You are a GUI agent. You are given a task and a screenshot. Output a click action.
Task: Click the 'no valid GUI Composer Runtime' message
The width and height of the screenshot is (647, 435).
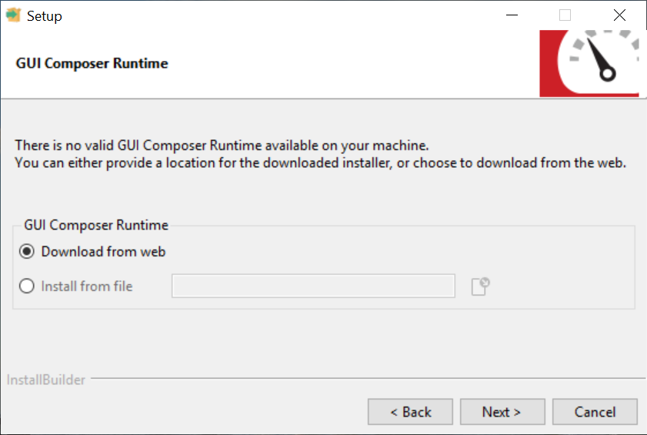[222, 145]
